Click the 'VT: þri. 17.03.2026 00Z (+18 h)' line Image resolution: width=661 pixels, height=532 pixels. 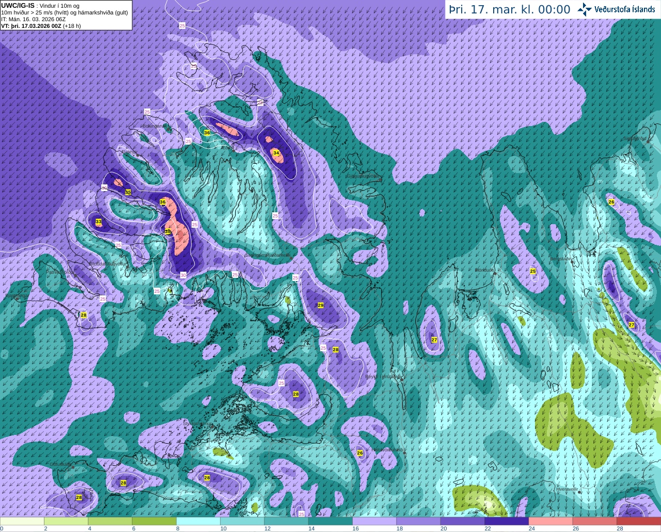coord(41,26)
